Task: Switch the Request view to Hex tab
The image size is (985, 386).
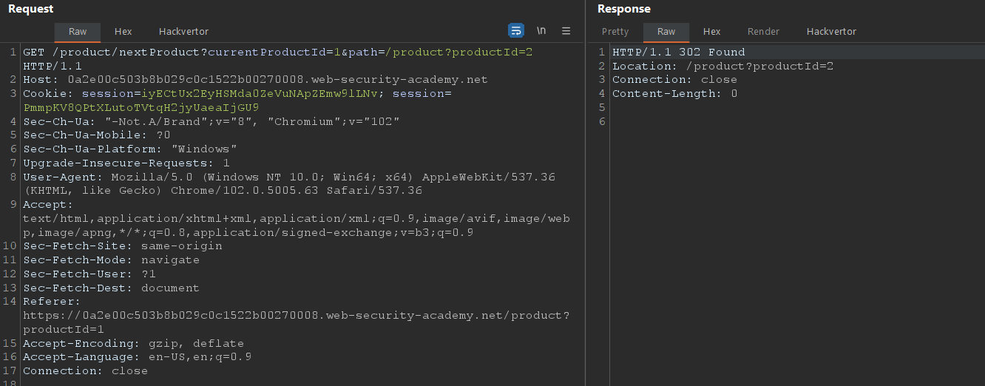Action: (x=123, y=32)
